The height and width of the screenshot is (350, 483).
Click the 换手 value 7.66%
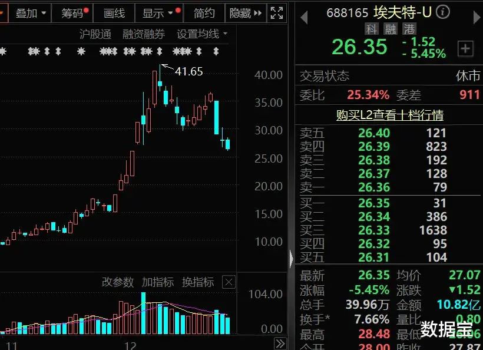[372, 319]
